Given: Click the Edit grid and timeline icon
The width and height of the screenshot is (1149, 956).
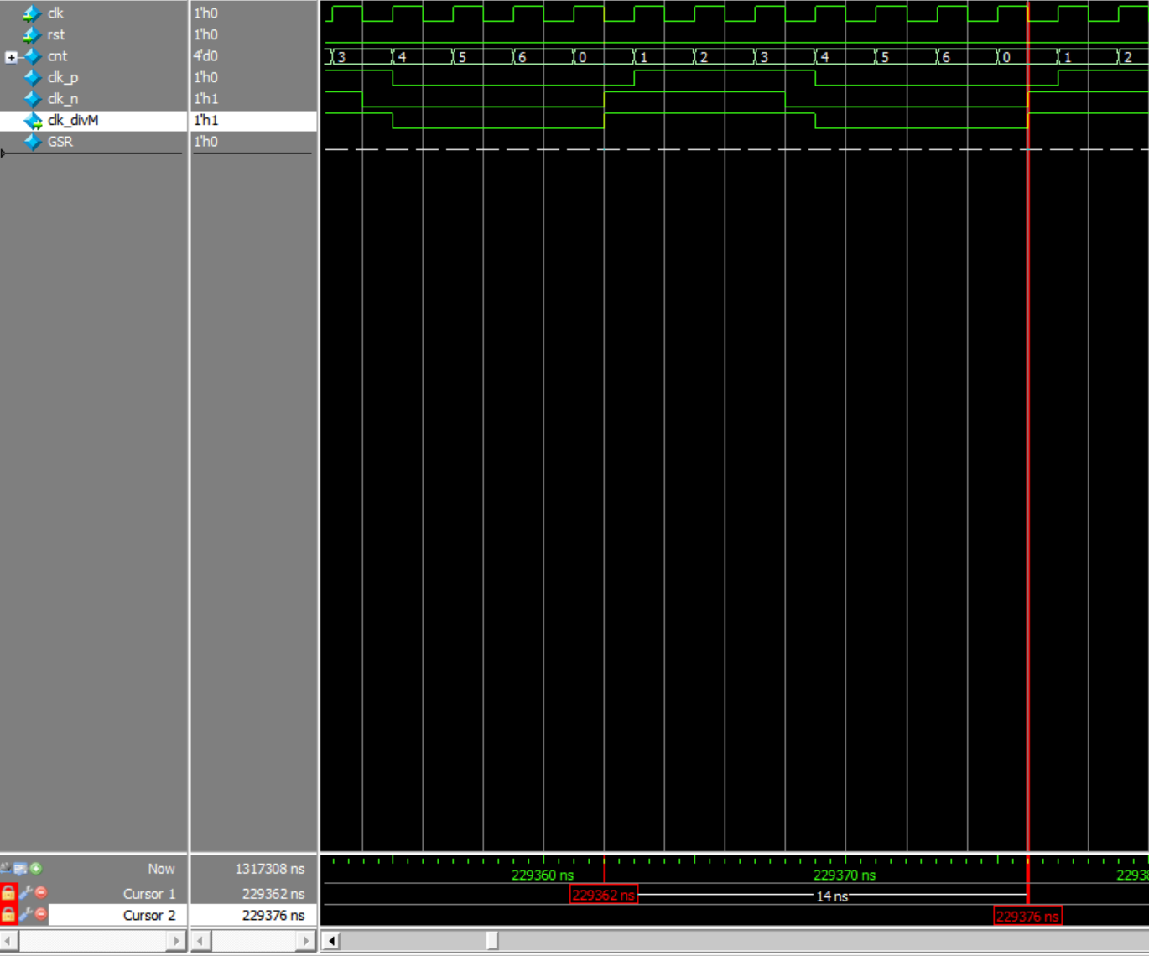Looking at the screenshot, I should pyautogui.click(x=21, y=869).
